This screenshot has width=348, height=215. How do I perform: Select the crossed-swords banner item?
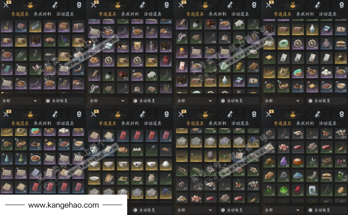pos(137,46)
